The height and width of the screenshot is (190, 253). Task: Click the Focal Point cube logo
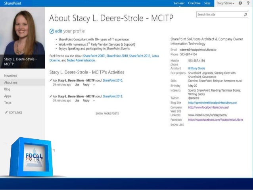[32, 157]
